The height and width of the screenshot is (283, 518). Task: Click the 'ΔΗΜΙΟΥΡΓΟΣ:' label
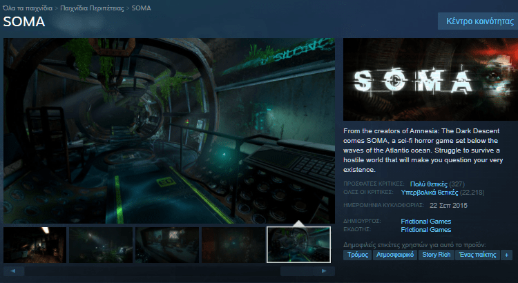click(362, 221)
